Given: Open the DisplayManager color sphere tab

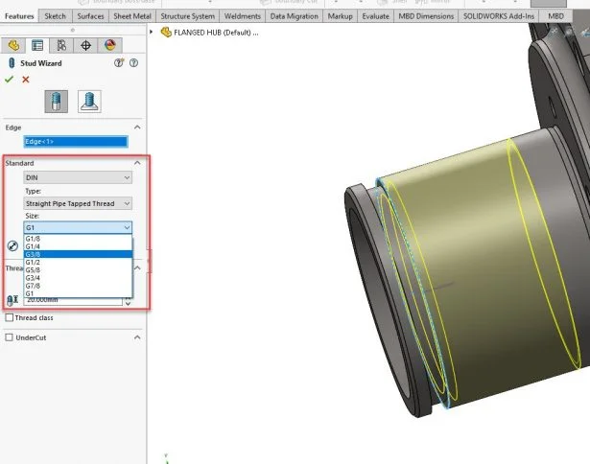Looking at the screenshot, I should point(109,45).
